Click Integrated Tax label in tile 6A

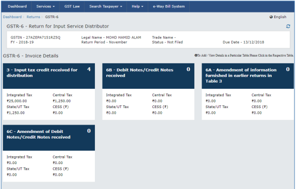[x=218, y=95]
